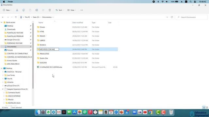The image size is (209, 117).
Task: Open the App Store icon in dock
Action: pos(74,112)
